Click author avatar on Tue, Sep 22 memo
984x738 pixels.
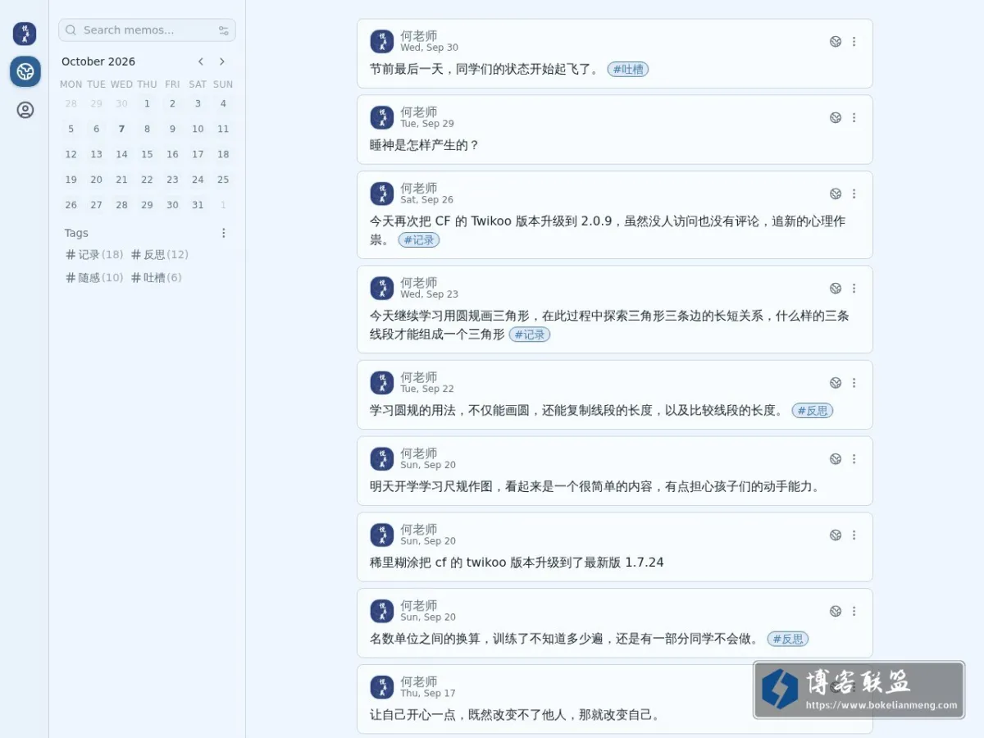[382, 383]
